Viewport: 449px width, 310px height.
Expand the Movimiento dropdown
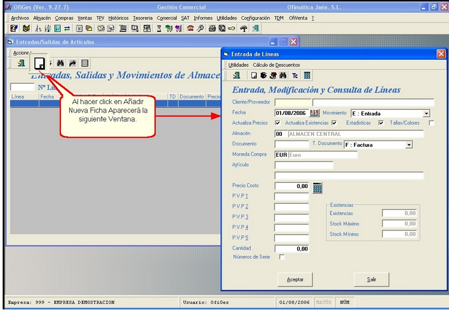(426, 114)
